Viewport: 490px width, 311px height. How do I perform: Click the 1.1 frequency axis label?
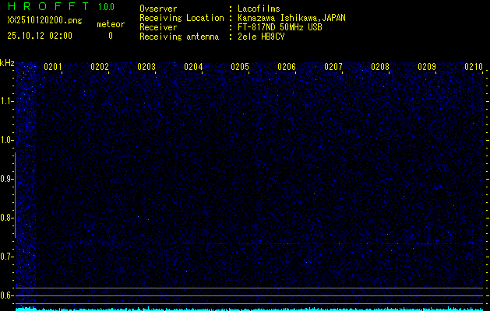tap(7, 102)
